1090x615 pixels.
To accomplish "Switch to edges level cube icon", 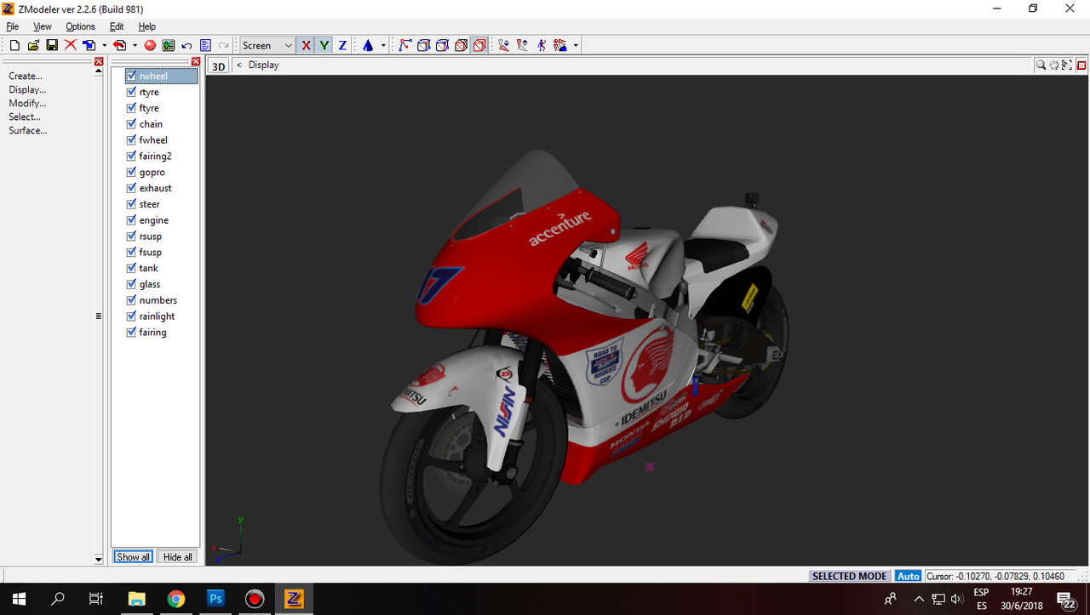I will coord(423,45).
